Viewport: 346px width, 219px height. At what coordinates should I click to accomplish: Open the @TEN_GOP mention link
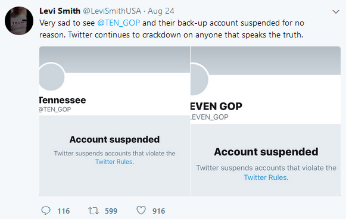[119, 23]
